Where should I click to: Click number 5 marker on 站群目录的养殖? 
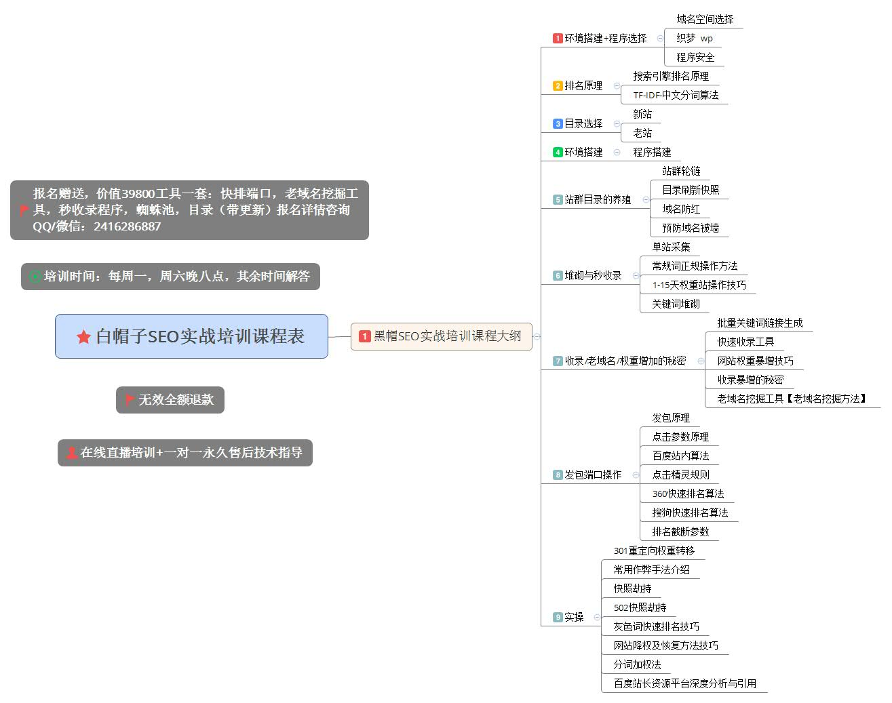coord(558,200)
